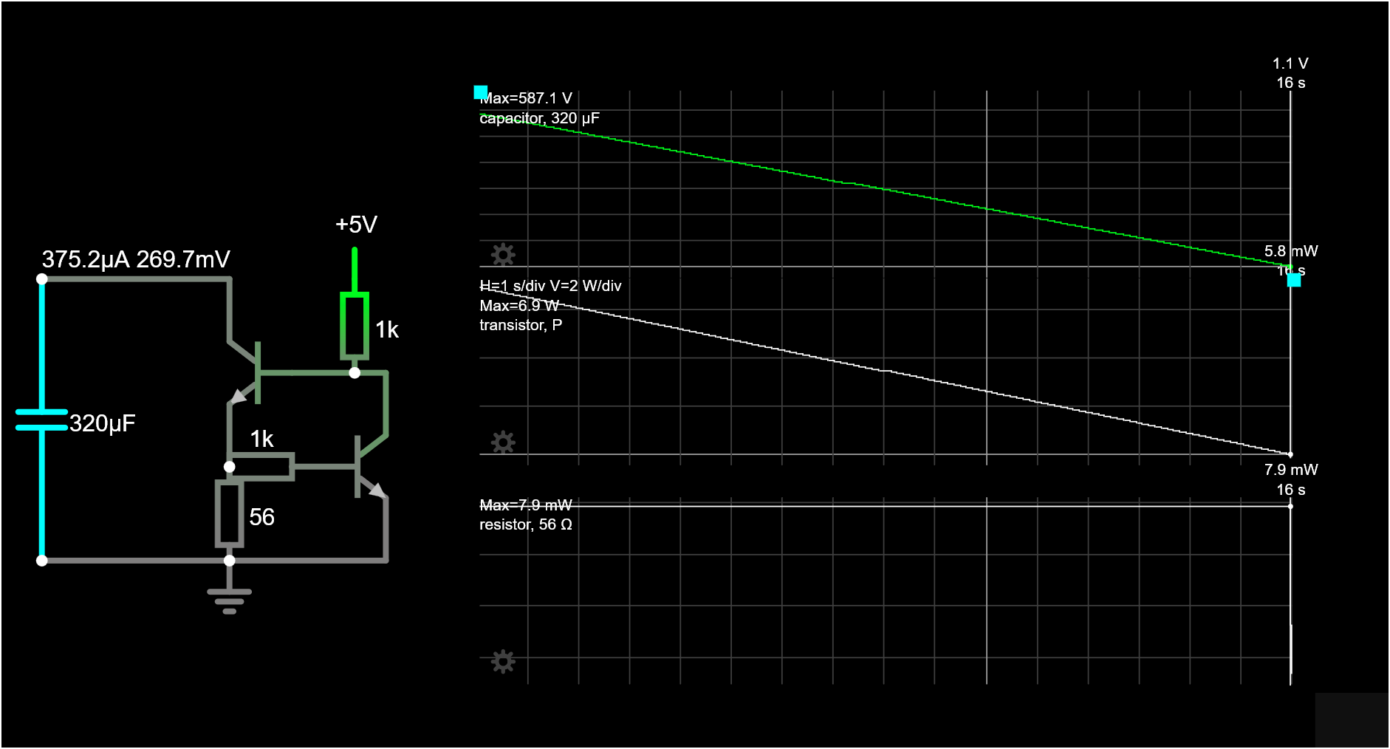Image resolution: width=1390 pixels, height=749 pixels.
Task: Select the ground symbol
Action: click(230, 601)
